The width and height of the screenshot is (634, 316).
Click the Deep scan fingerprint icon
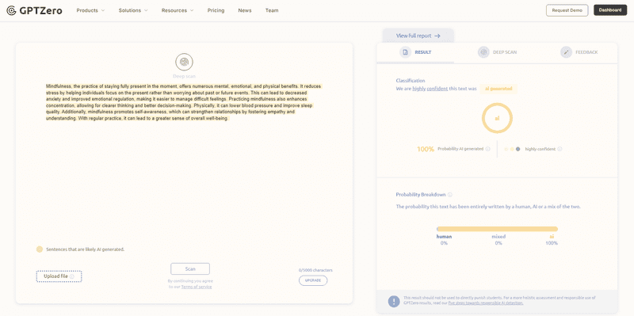pos(184,62)
